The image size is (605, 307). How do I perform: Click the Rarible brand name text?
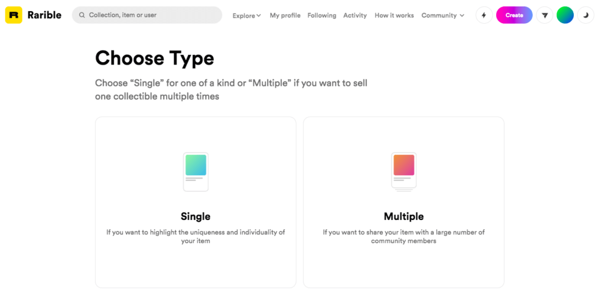44,15
